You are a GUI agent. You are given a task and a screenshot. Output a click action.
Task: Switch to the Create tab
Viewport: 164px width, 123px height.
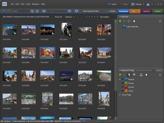pyautogui.click(x=146, y=11)
